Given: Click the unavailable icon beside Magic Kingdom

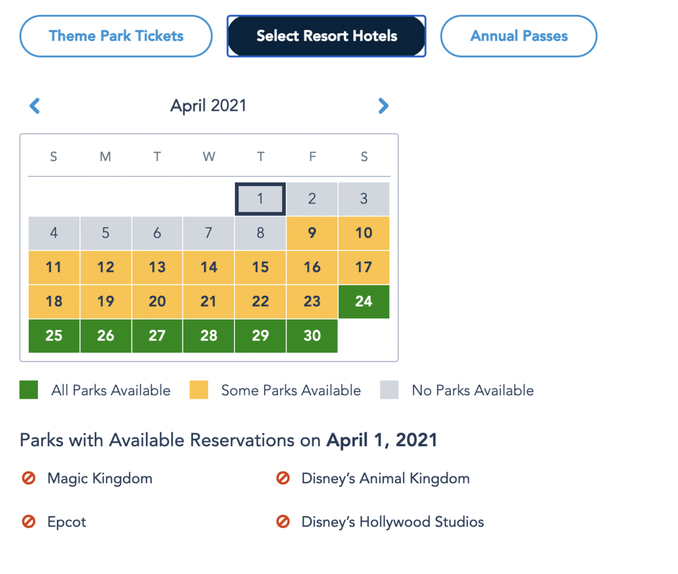Looking at the screenshot, I should pyautogui.click(x=29, y=478).
